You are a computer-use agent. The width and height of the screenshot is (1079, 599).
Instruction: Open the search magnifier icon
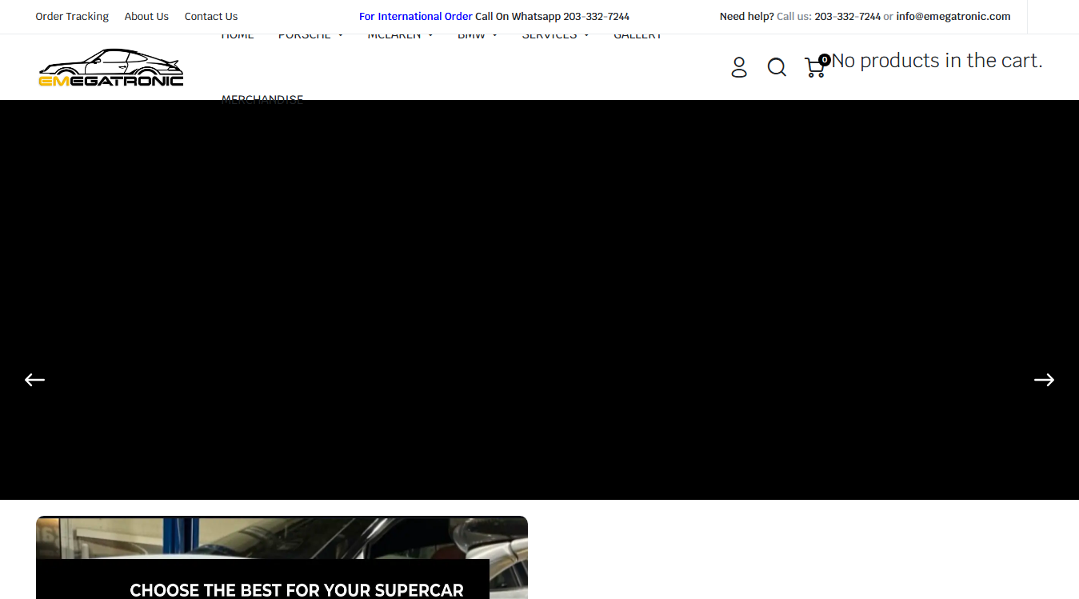coord(777,67)
